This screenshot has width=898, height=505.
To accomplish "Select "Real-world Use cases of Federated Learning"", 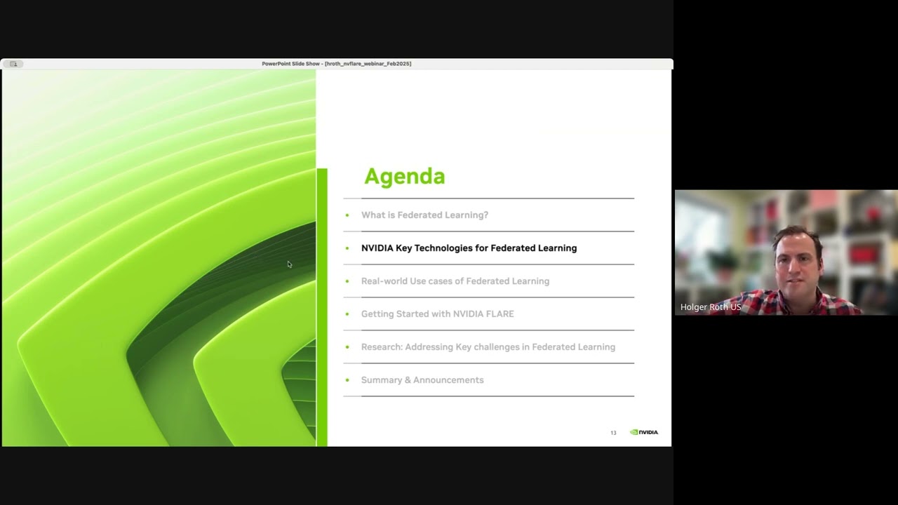I will click(455, 281).
